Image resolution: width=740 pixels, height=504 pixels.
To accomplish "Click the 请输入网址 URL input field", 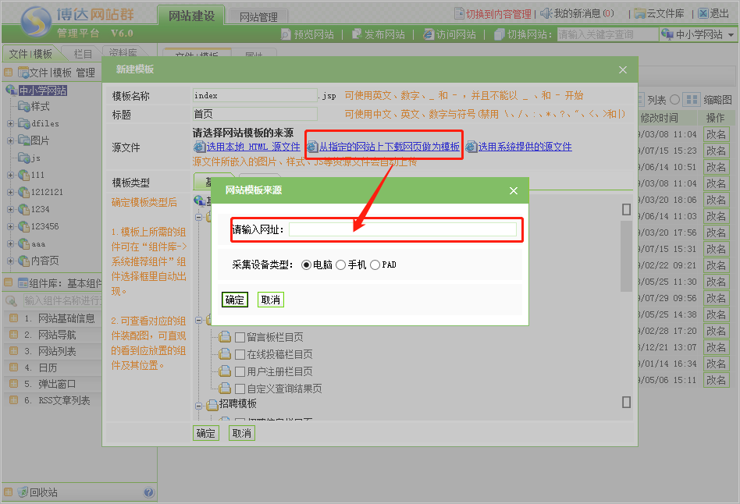I will [402, 229].
